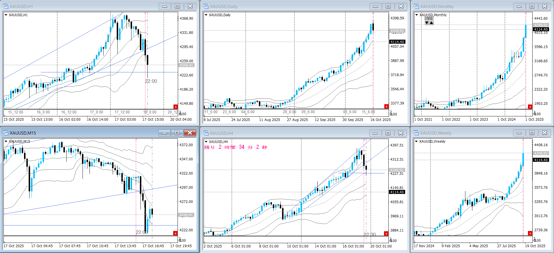Screen dimensions: 554x253
Task: Maximize the XAUUSD,Monthly chart window
Action: tap(532, 6)
